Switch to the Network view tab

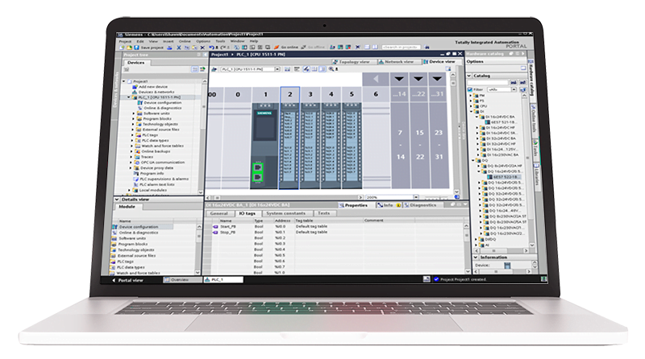click(400, 60)
